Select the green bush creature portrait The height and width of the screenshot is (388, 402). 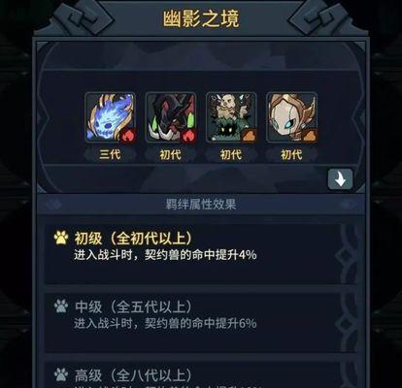coord(231,117)
